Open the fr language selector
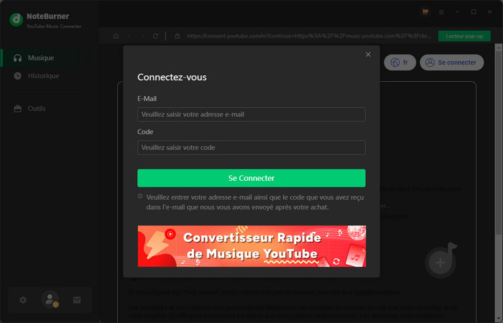The width and height of the screenshot is (503, 323). click(x=400, y=62)
